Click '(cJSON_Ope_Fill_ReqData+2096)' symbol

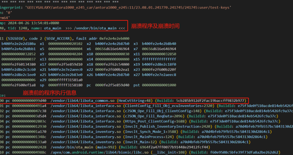154,116
